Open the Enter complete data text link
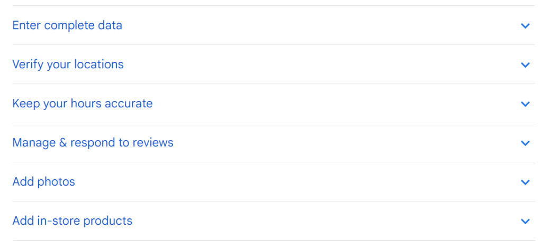The height and width of the screenshot is (248, 542). (67, 25)
